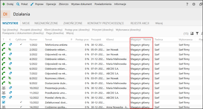Sort by the Temat column header

[48, 39]
